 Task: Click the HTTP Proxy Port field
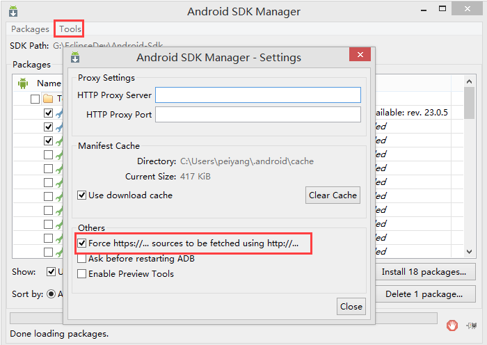click(x=258, y=115)
